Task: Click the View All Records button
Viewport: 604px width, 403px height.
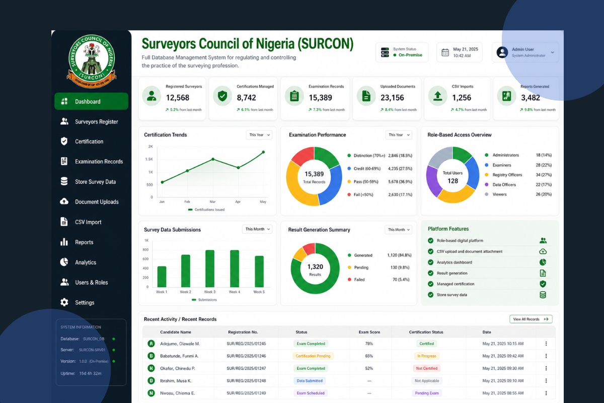Action: pyautogui.click(x=531, y=319)
